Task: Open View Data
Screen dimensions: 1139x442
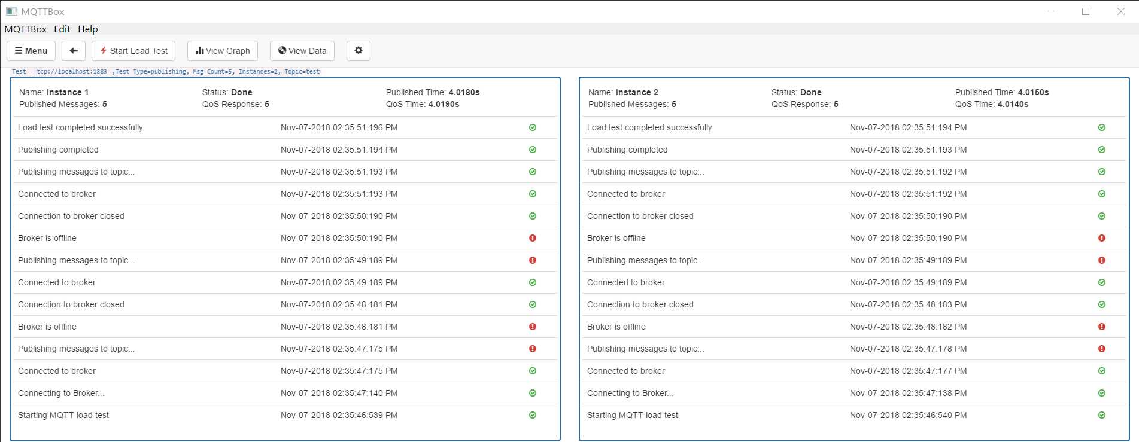Action: coord(302,51)
